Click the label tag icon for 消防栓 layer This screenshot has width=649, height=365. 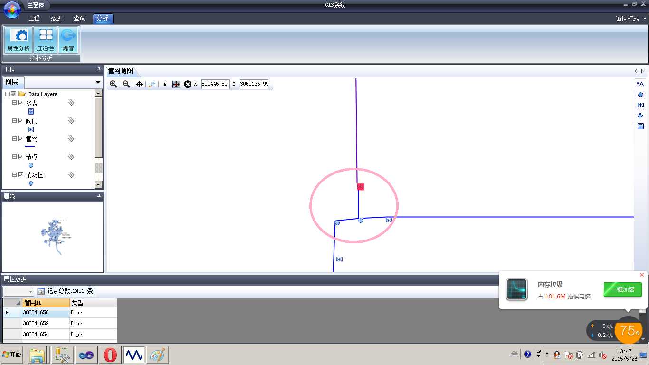coord(71,175)
